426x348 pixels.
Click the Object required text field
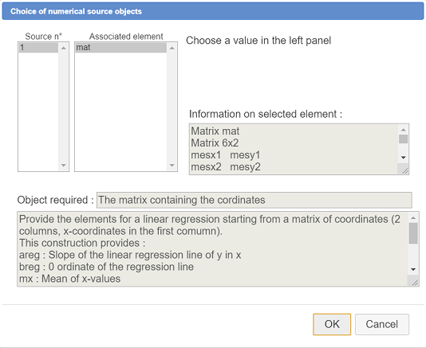click(254, 200)
